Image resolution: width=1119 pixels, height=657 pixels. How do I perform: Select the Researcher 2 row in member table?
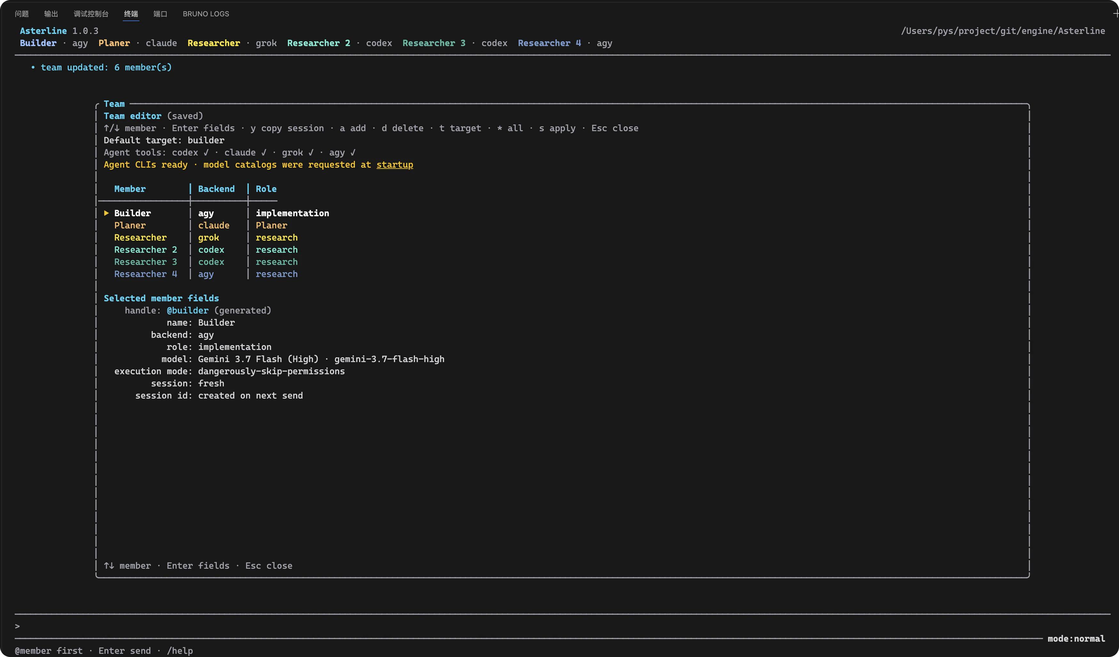point(206,250)
